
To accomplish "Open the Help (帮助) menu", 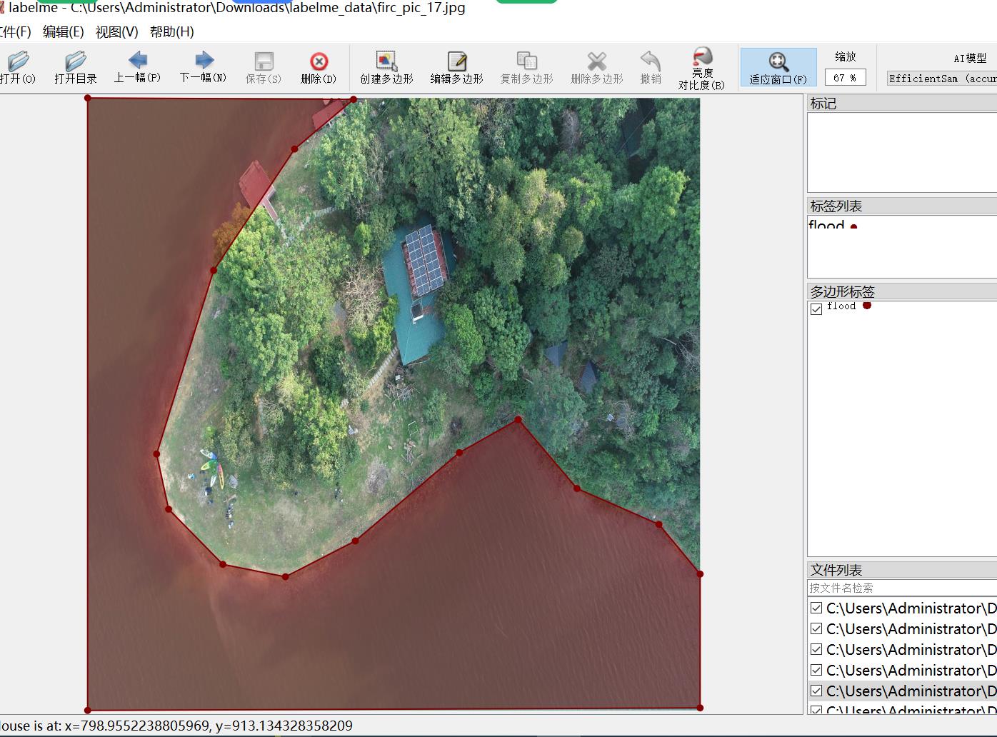I will 171,31.
